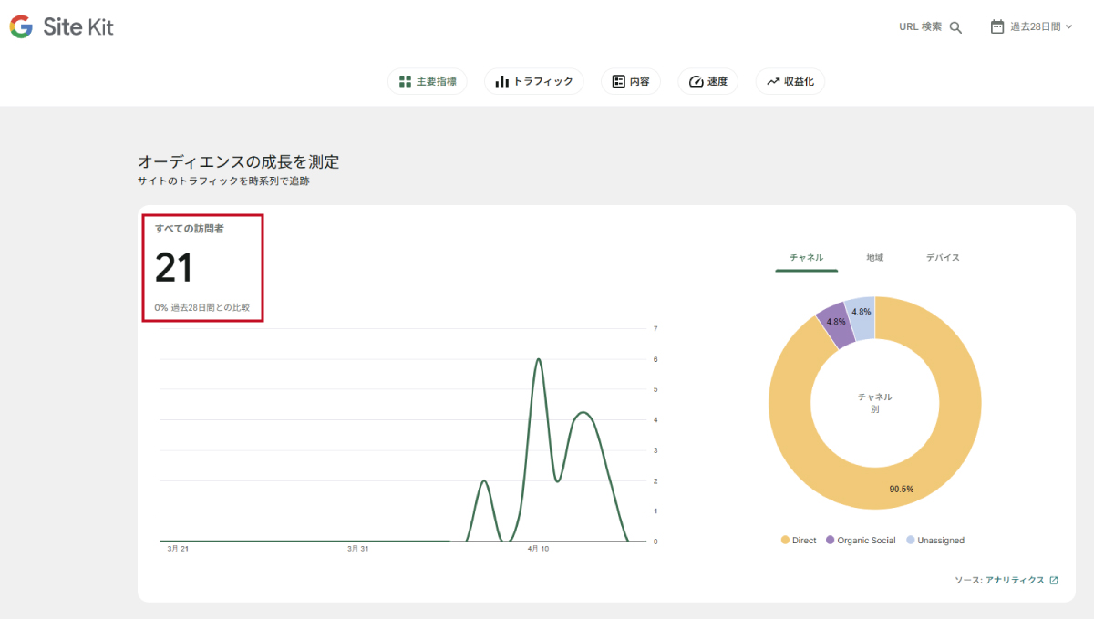The image size is (1094, 619).
Task: Click the URL 検索 text button
Action: [x=920, y=27]
